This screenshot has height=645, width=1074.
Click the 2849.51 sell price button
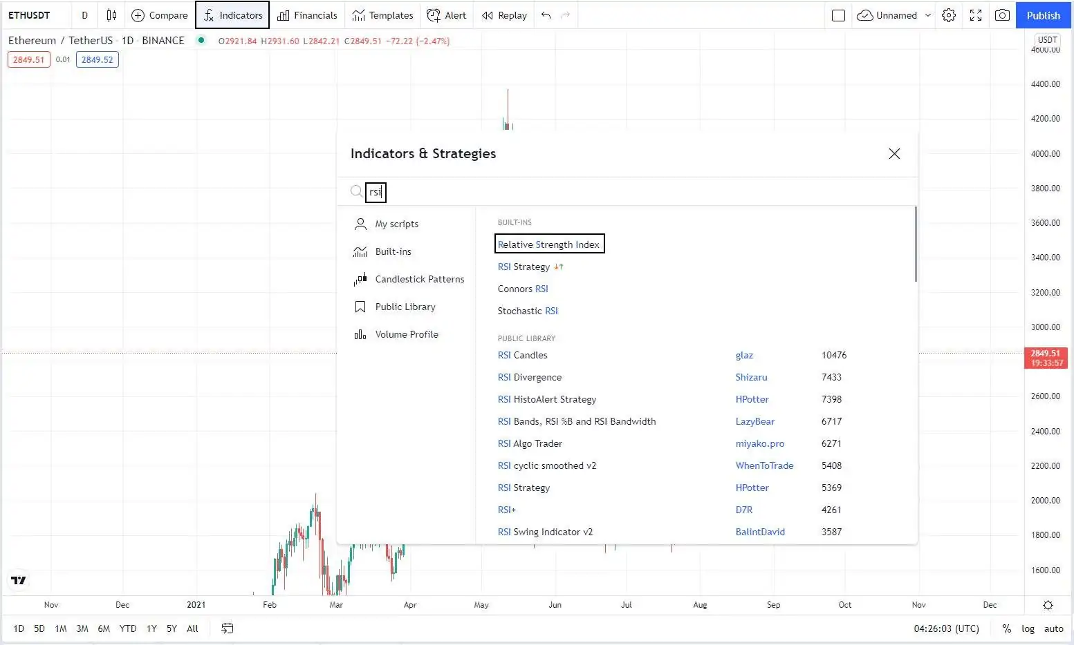29,59
